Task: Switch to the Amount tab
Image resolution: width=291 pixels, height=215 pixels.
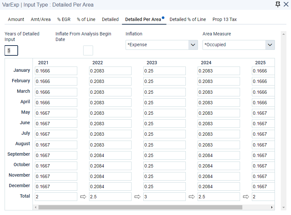Action: [16, 19]
